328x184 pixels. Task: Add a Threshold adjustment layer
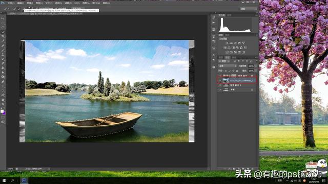[235, 52]
